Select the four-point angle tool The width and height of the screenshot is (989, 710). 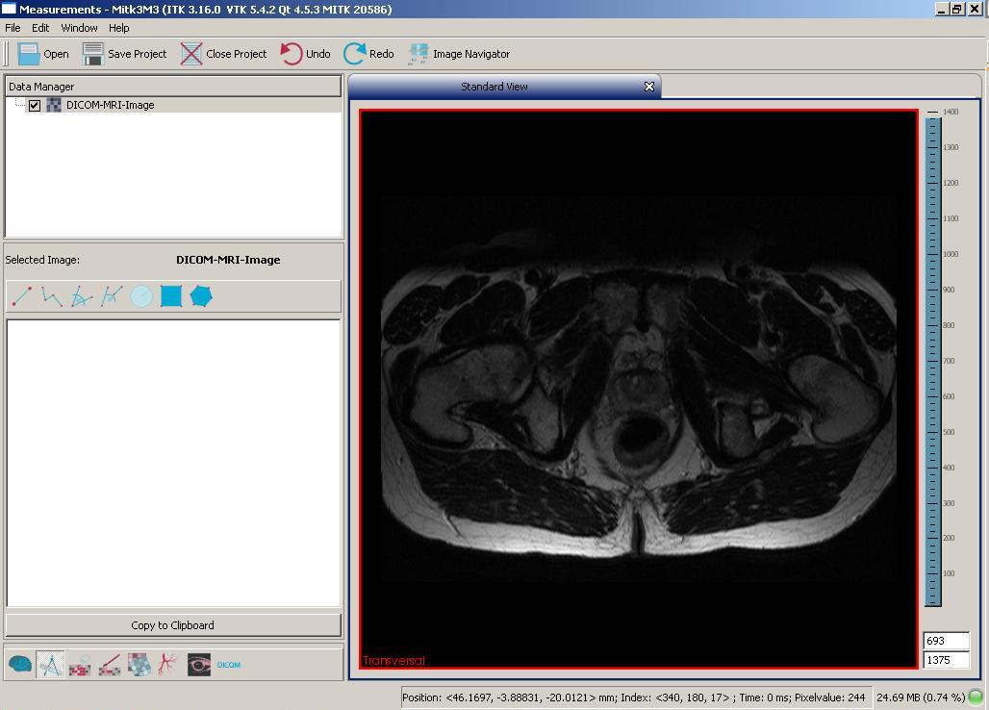[x=112, y=296]
